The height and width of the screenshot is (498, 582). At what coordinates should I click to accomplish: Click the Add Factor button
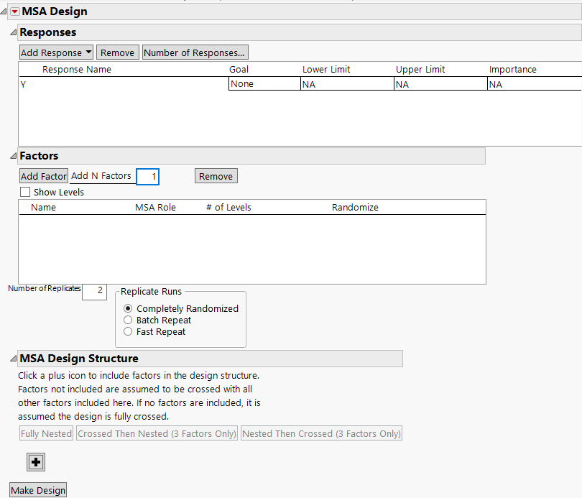pyautogui.click(x=44, y=176)
